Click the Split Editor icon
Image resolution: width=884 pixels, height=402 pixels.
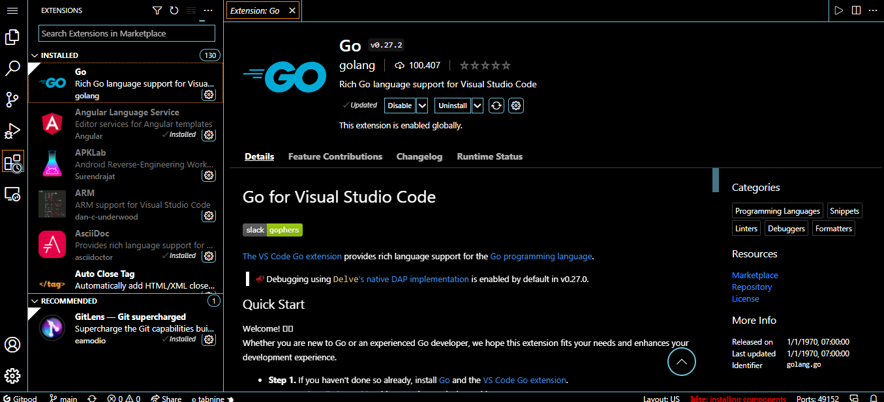[x=856, y=10]
